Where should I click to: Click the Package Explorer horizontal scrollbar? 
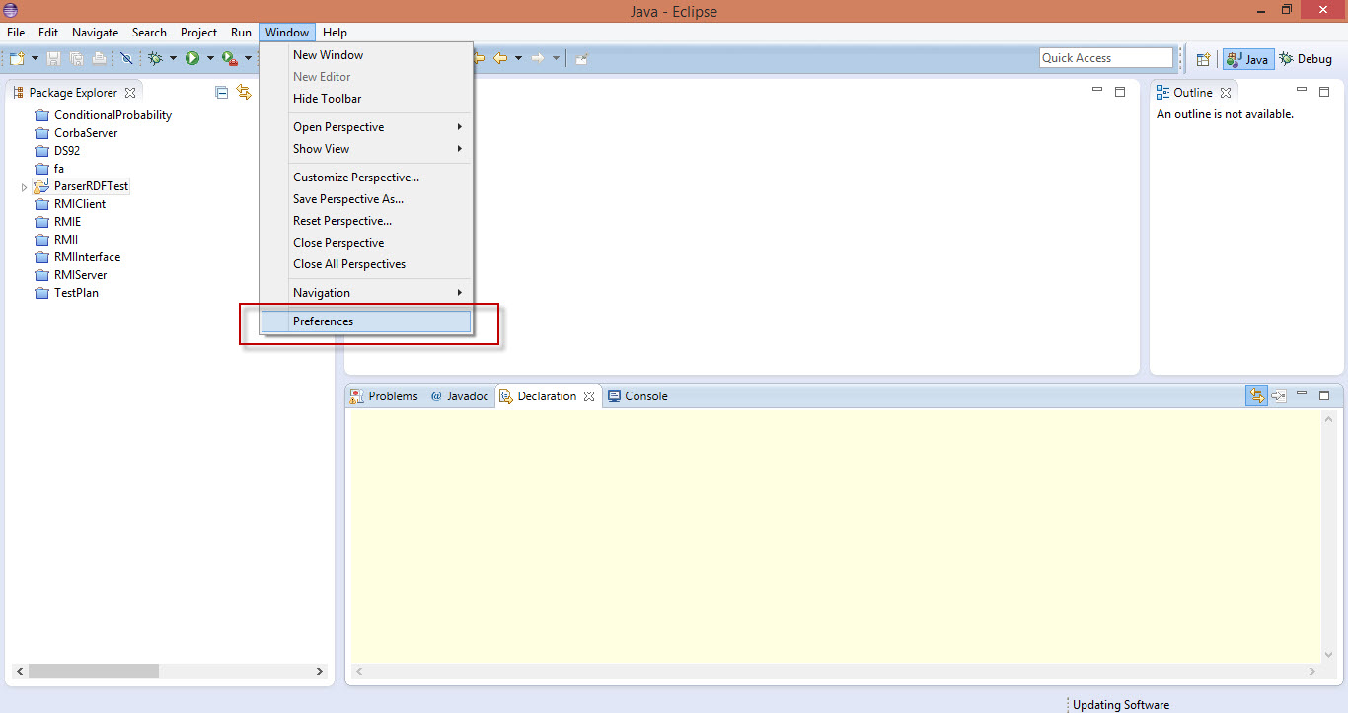(94, 671)
